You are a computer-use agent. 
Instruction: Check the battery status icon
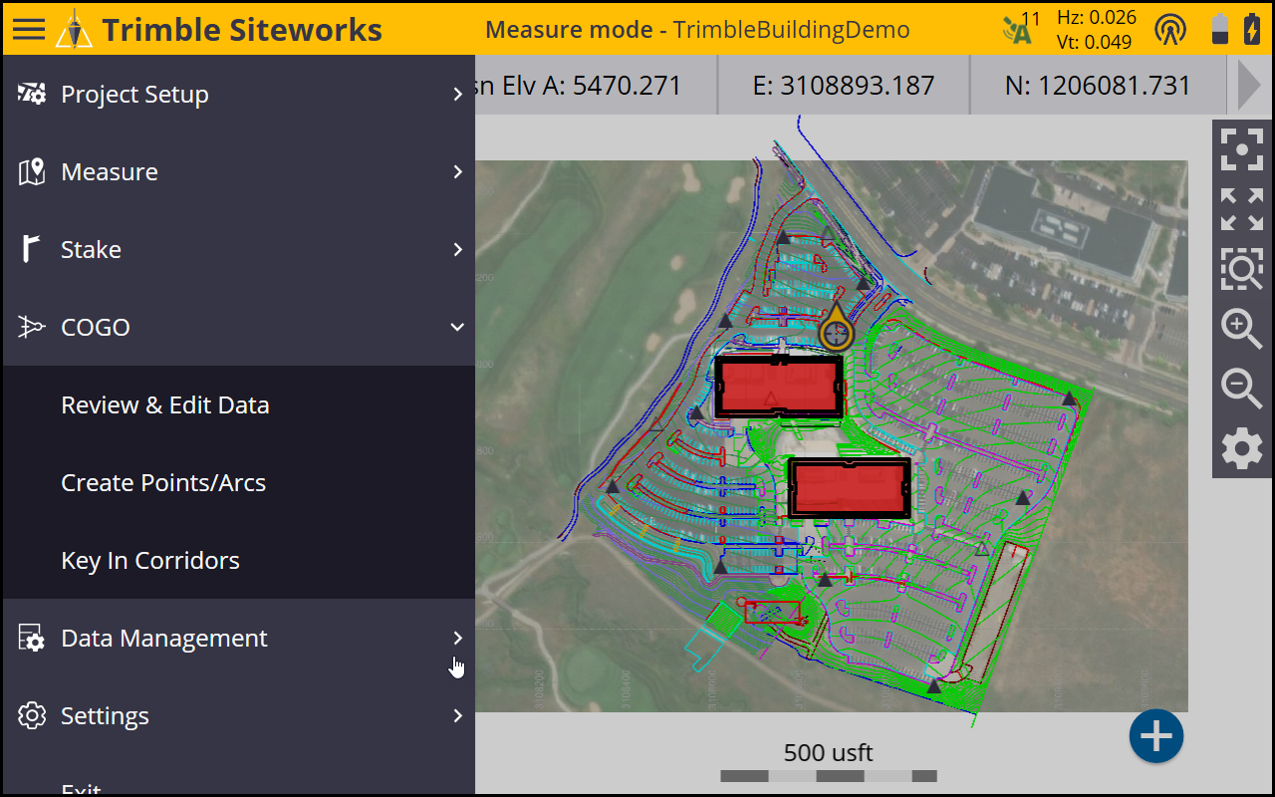[x=1220, y=29]
